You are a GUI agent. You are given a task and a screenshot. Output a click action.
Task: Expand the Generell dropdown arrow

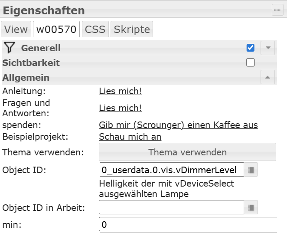267,48
